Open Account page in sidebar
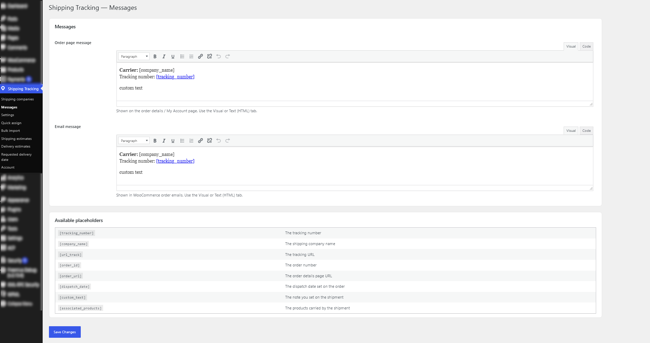 (8, 167)
